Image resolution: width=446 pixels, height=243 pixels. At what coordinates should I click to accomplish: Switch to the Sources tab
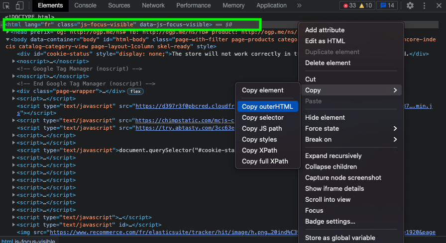tap(119, 5)
